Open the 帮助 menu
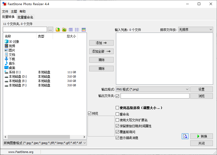The width and height of the screenshot is (217, 155). [22, 11]
